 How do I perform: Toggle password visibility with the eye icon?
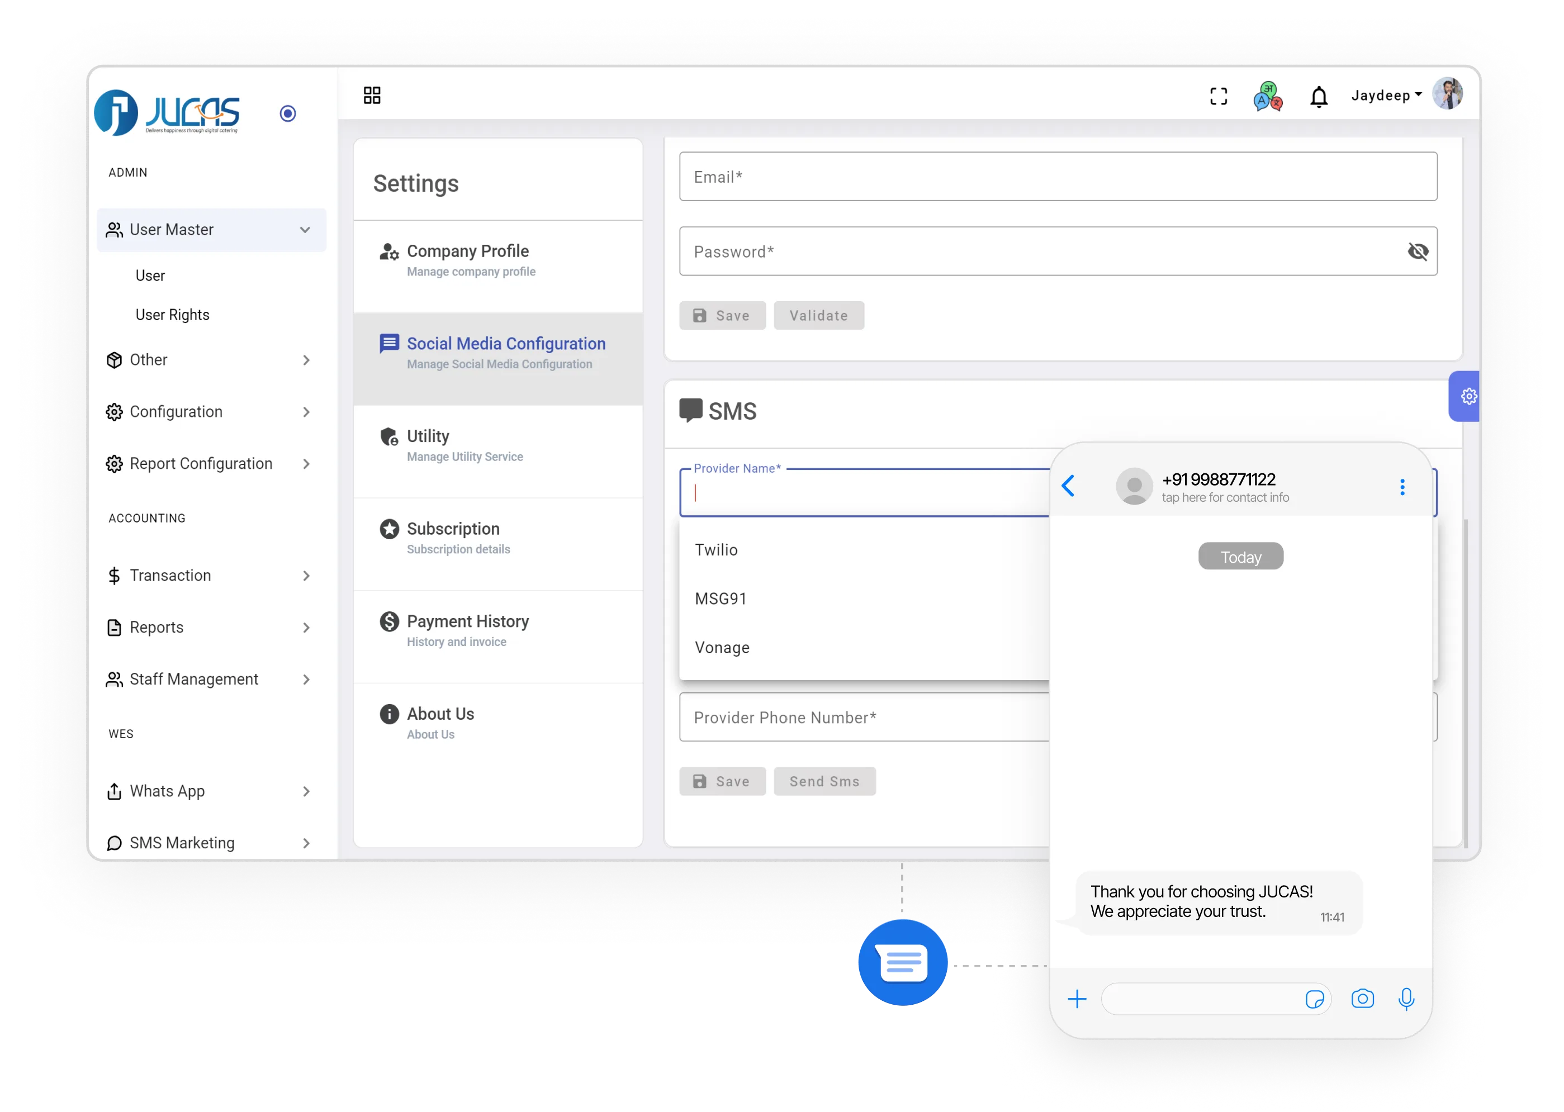(x=1418, y=251)
